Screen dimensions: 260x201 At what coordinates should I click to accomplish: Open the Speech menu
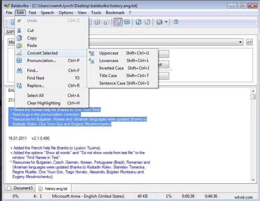point(47,13)
